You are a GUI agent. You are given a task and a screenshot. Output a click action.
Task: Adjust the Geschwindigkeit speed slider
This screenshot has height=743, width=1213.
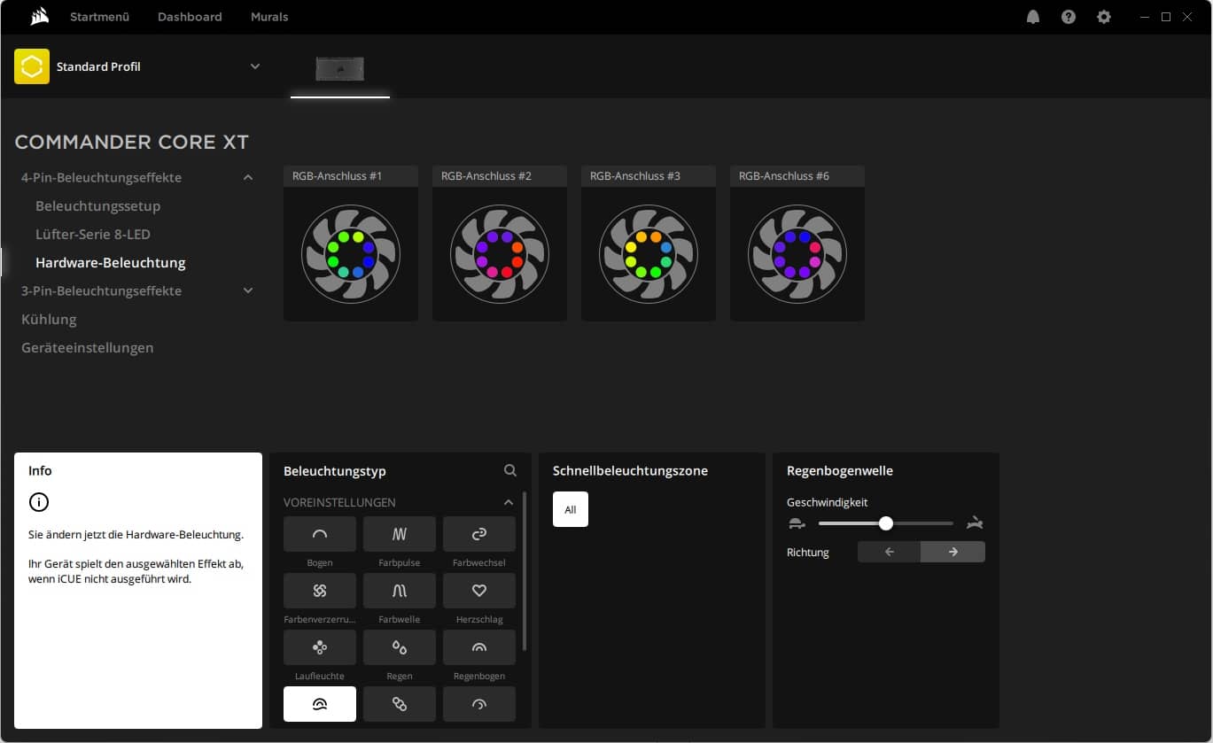885,523
